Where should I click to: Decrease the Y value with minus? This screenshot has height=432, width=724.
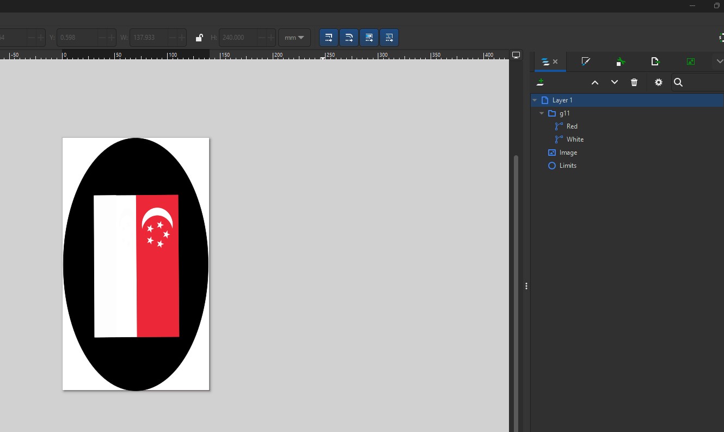[102, 38]
